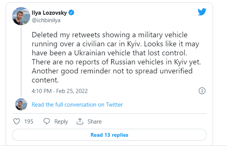Screen dimensions: 227x148
Task: Visit the @ichbinilya handle
Action: (46, 20)
